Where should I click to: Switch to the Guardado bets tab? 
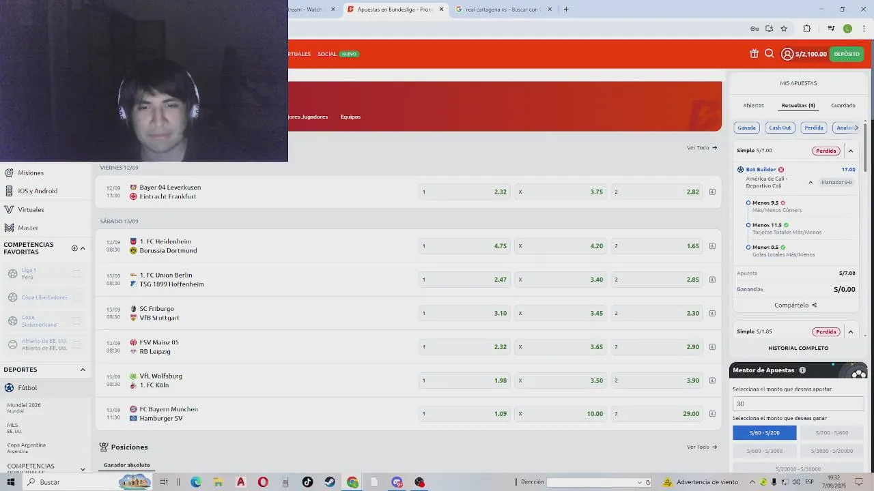843,105
